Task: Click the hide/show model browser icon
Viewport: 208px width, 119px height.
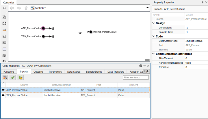Action: [x=4, y=8]
